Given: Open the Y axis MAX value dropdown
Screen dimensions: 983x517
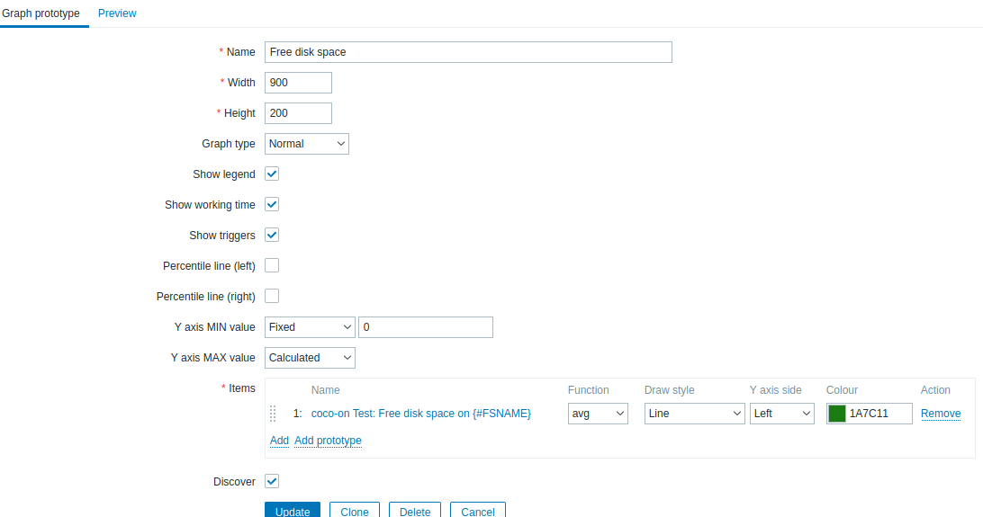Looking at the screenshot, I should (310, 358).
